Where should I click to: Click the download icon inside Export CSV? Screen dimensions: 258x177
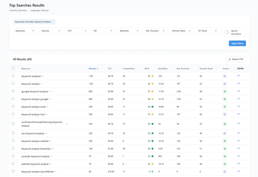tap(230, 59)
